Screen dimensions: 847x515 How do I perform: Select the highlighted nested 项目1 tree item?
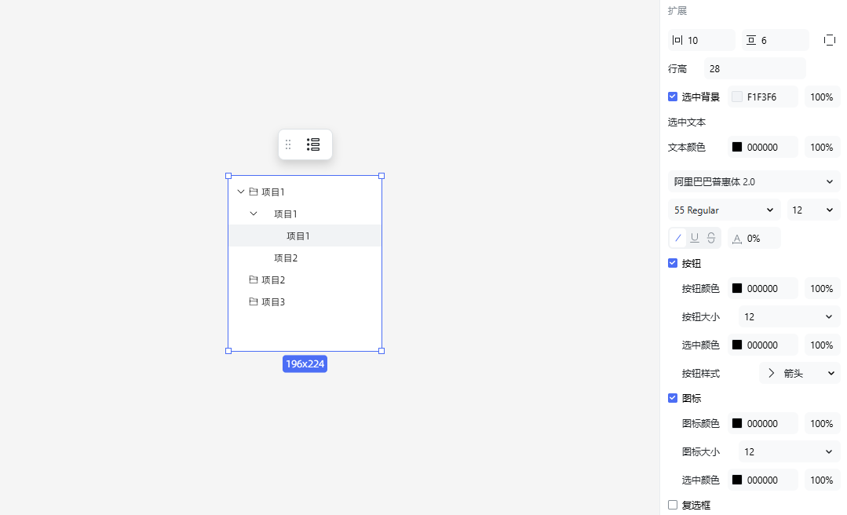(298, 236)
